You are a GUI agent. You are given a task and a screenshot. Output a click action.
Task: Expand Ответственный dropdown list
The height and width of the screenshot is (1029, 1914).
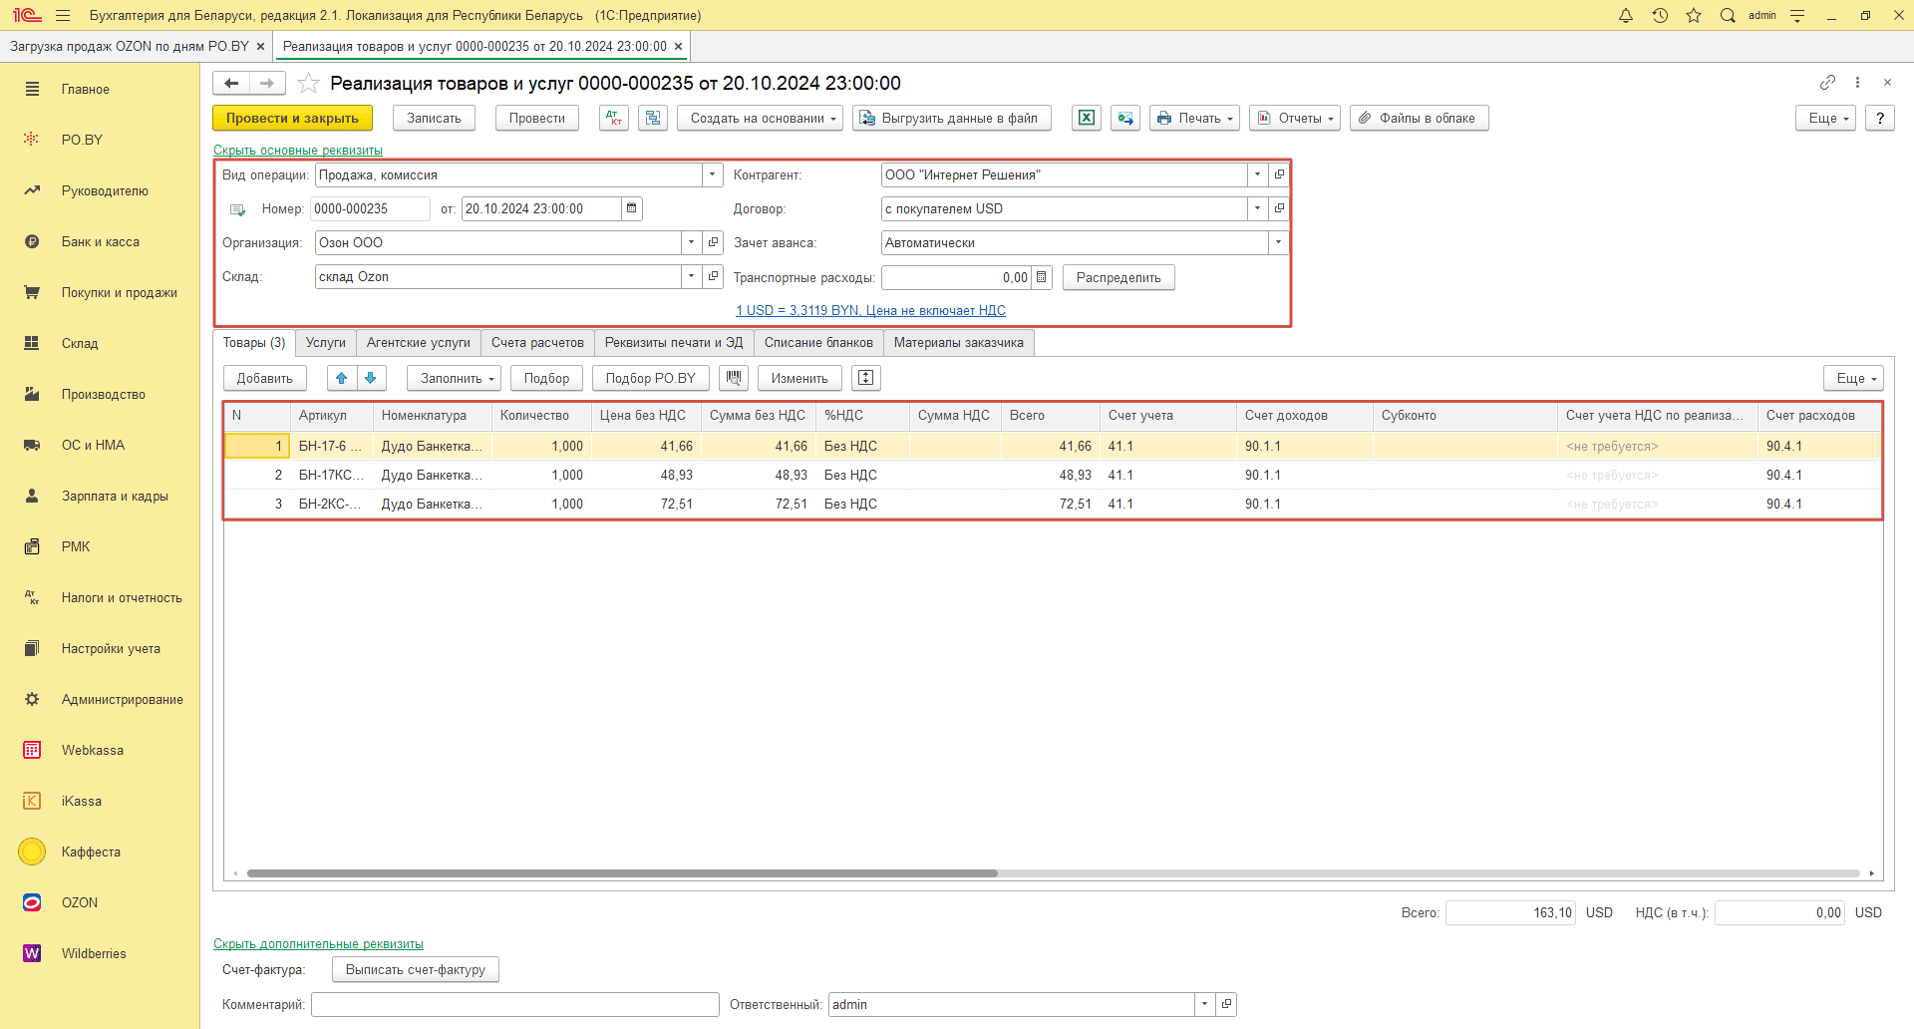[1205, 1005]
